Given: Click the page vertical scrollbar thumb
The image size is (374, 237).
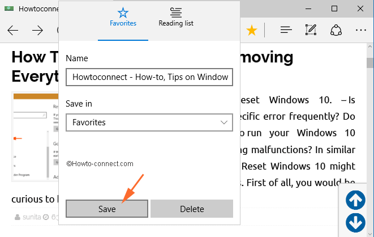Looking at the screenshot, I should pyautogui.click(x=370, y=63).
